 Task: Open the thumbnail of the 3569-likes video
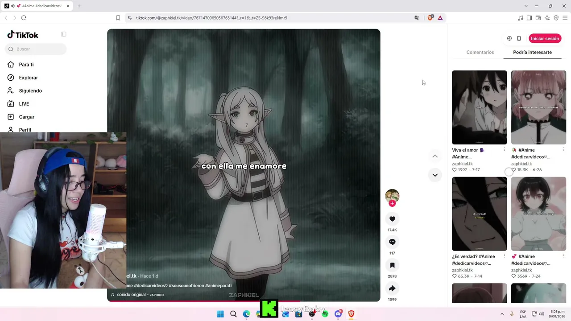538,214
